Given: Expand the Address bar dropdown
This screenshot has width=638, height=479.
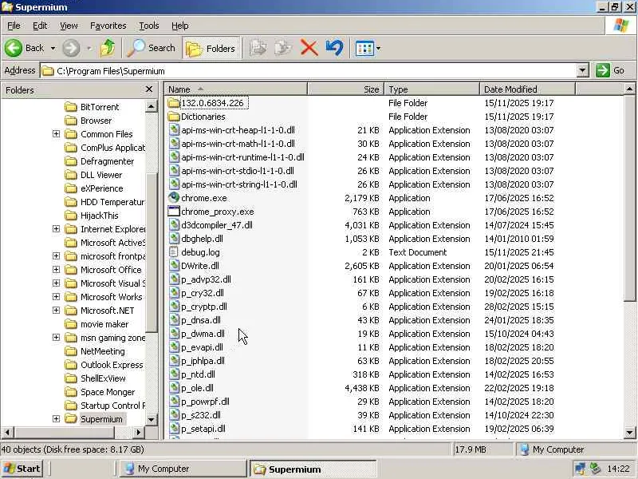Looking at the screenshot, I should point(583,70).
